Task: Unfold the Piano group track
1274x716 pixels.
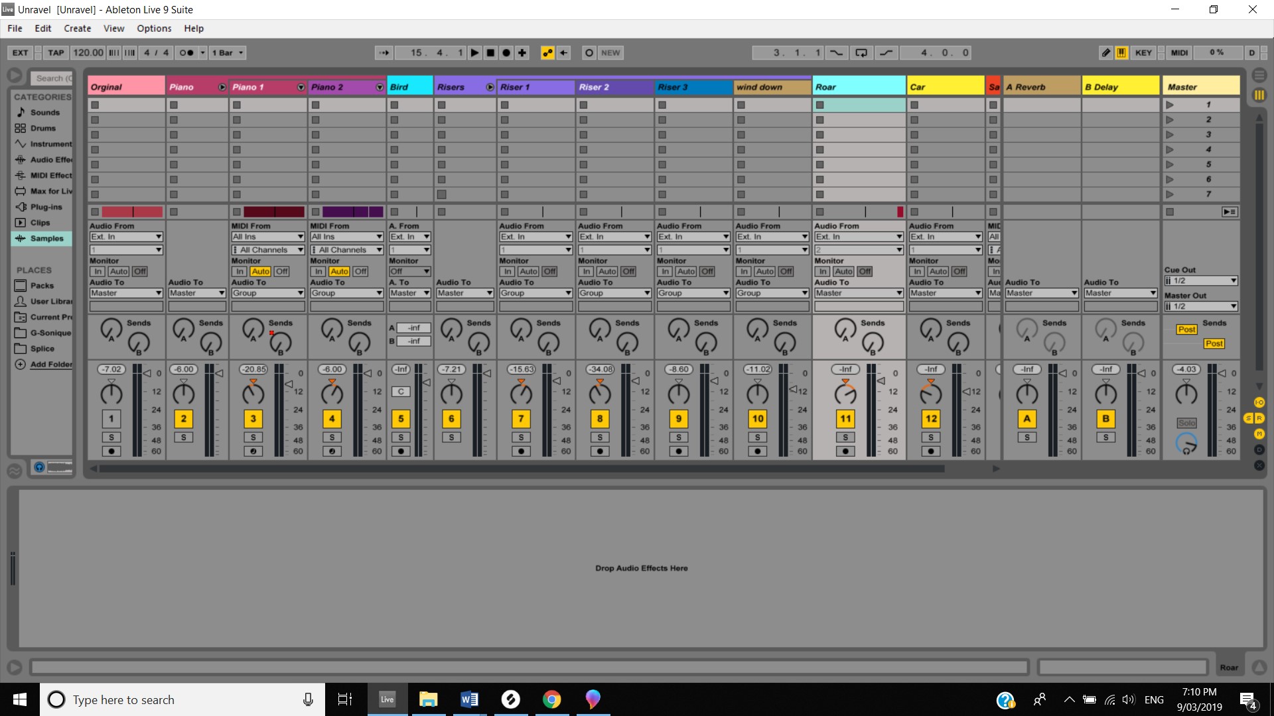Action: [x=222, y=88]
